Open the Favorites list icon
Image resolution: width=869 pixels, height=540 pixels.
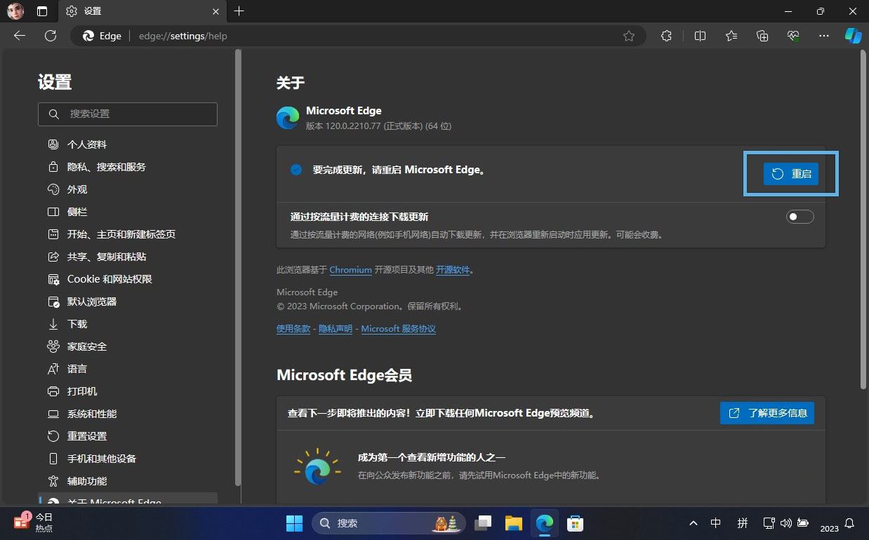point(731,36)
